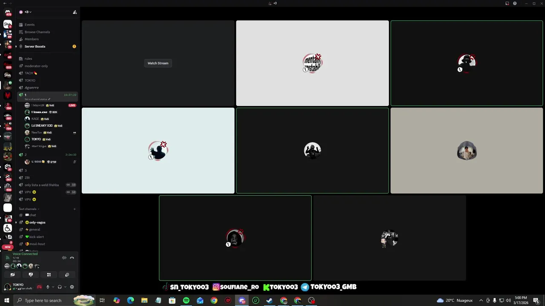Screen dimensions: 545x306
Task: Open the activities launcher icon
Action: click(49, 275)
